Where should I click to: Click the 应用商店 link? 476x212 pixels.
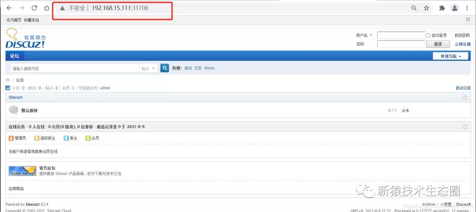coord(16,189)
